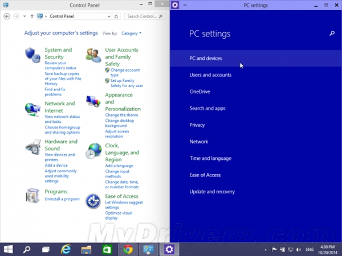Open the Windows Start button
This screenshot has height=256, width=342.
[x=9, y=249]
